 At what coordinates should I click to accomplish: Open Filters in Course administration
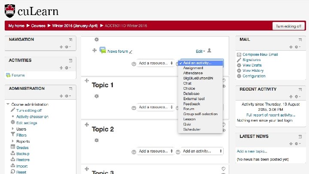coord(21,135)
